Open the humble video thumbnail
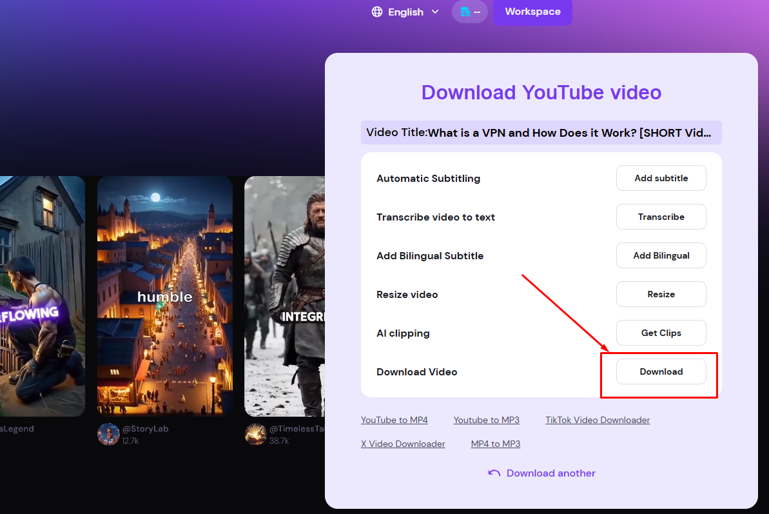Viewport: 769px width, 514px height. tap(164, 297)
